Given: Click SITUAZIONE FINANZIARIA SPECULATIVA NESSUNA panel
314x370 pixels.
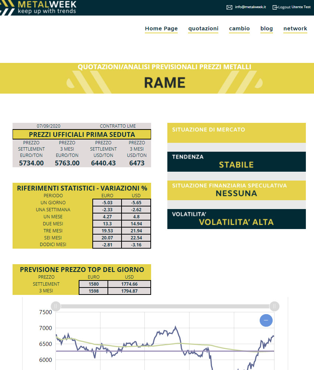Looking at the screenshot, I should [x=236, y=190].
